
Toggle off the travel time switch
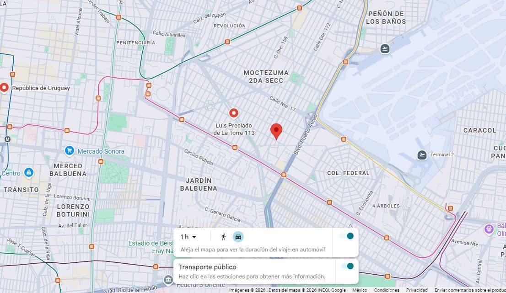[347, 236]
